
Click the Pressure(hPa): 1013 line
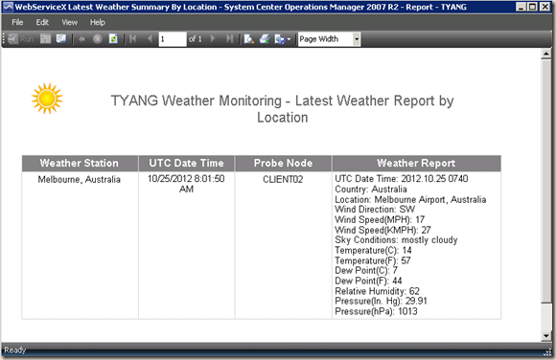376,311
